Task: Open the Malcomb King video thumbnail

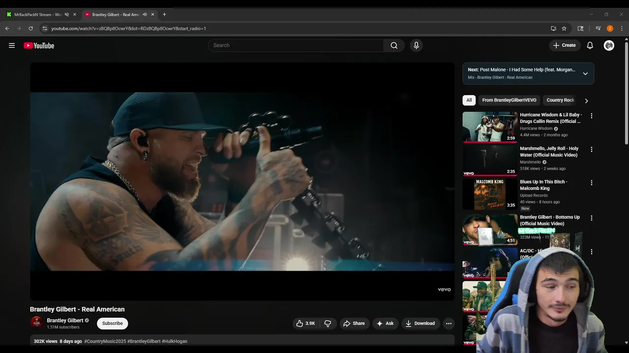Action: [x=490, y=194]
